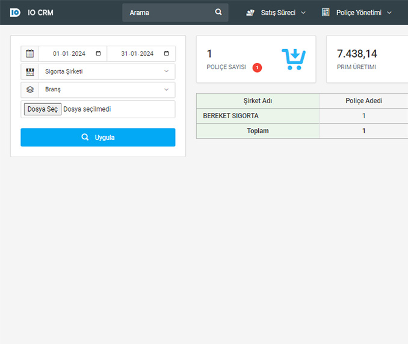Click the search magnifier icon
This screenshot has width=408, height=344.
coord(218,12)
